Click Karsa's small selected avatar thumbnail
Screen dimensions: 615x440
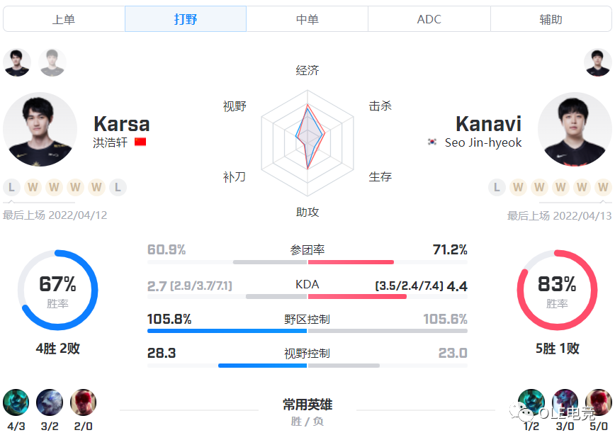(17, 62)
